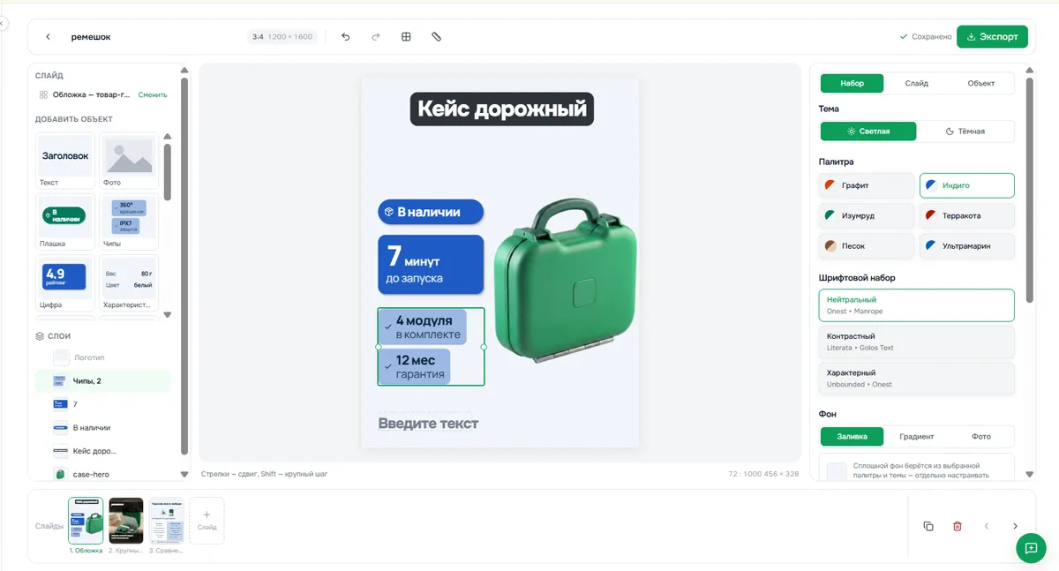Click the Сохранено status indicator

925,37
